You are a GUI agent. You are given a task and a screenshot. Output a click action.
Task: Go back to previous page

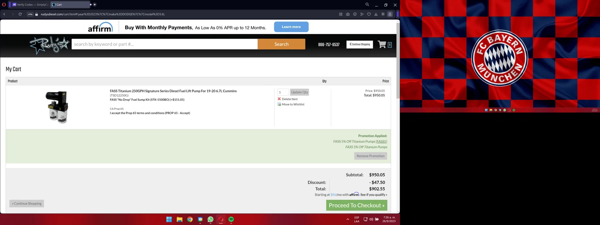click(4, 14)
